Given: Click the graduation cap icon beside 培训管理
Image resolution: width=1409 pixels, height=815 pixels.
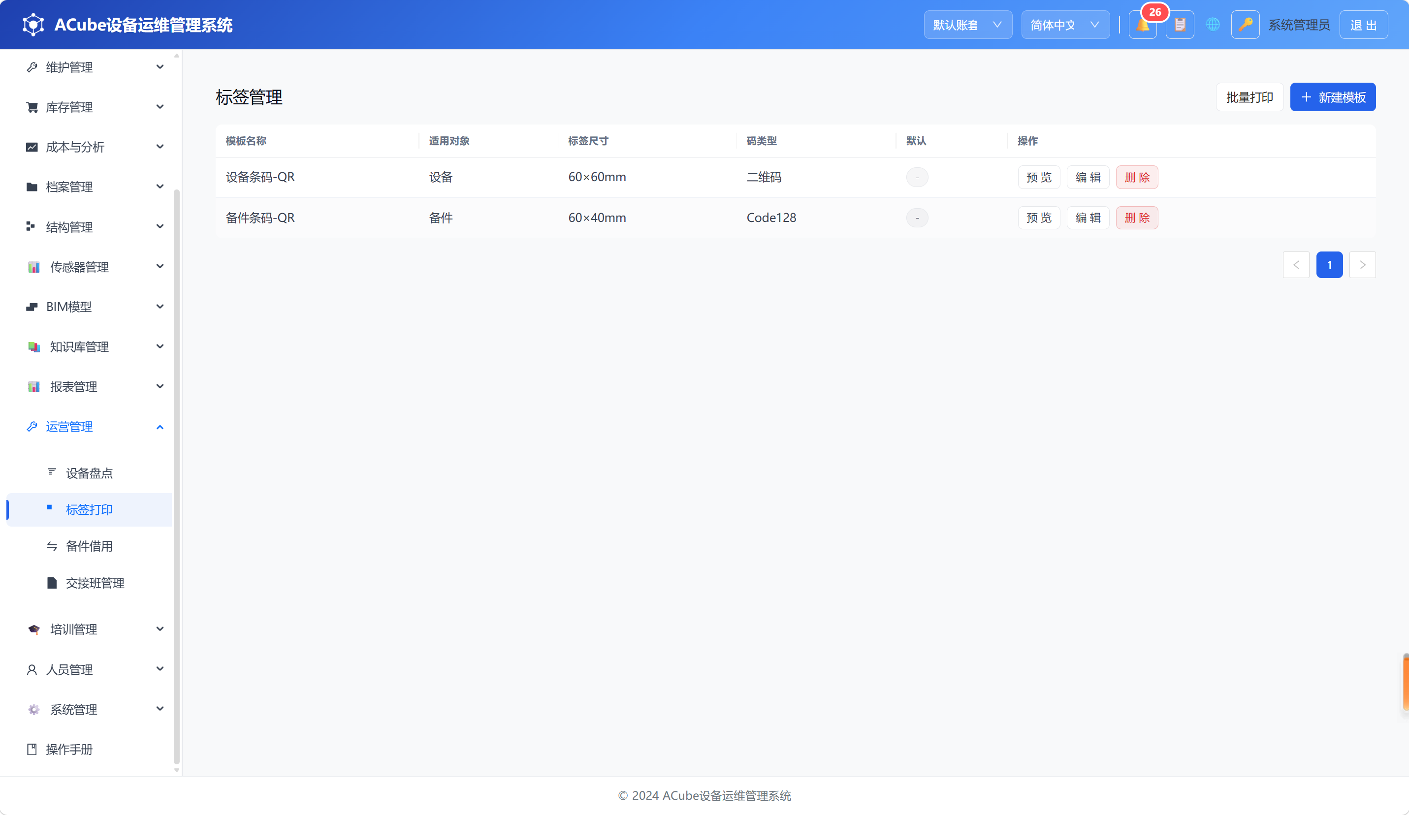Looking at the screenshot, I should 33,629.
